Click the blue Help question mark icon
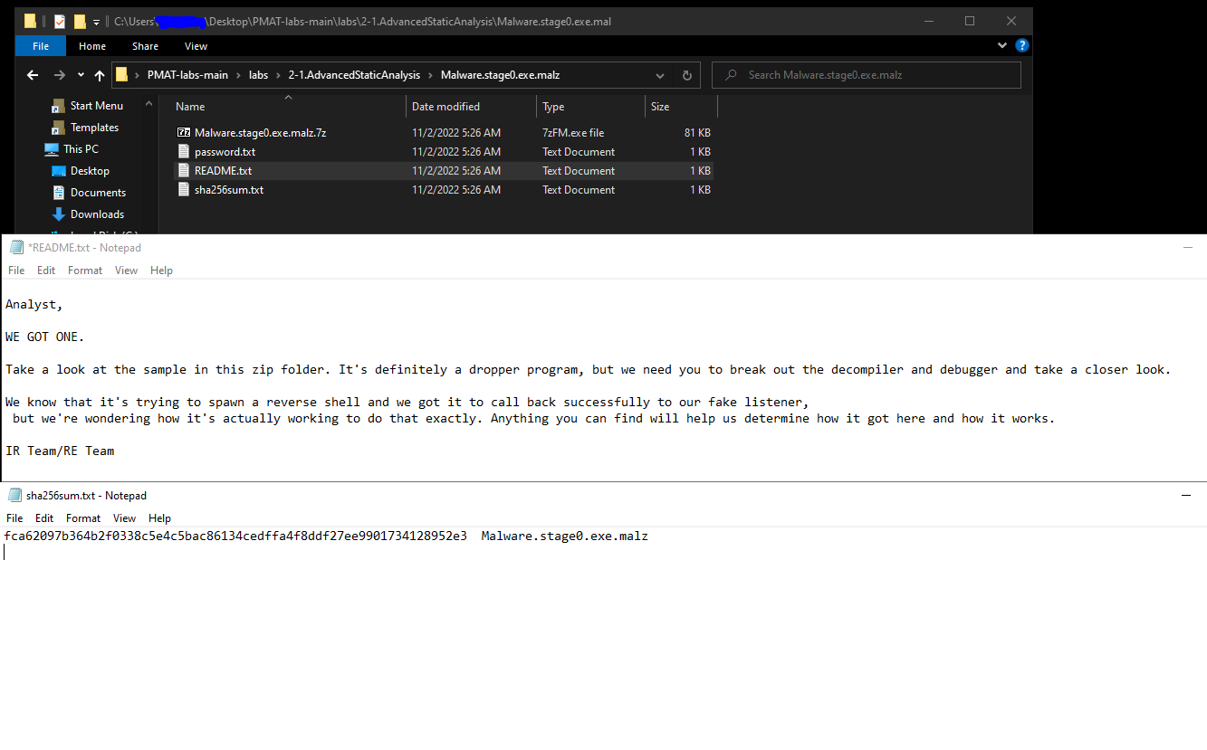The width and height of the screenshot is (1207, 750). pyautogui.click(x=1022, y=45)
